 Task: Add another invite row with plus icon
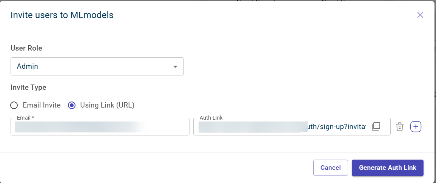tap(416, 127)
